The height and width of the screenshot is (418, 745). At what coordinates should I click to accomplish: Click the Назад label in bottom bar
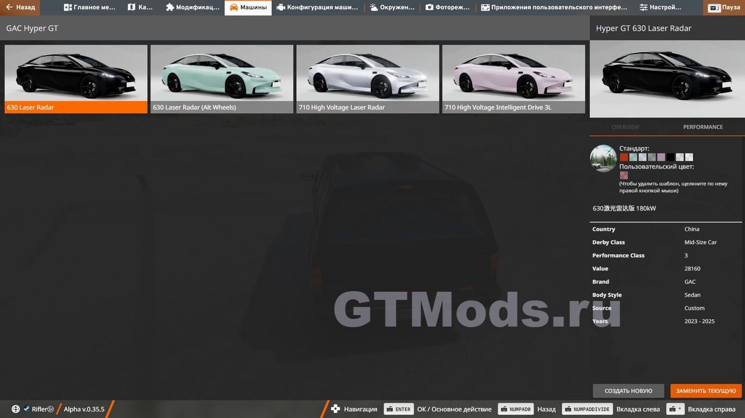546,409
